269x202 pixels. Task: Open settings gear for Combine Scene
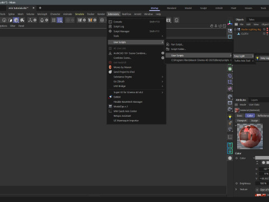click(163, 58)
